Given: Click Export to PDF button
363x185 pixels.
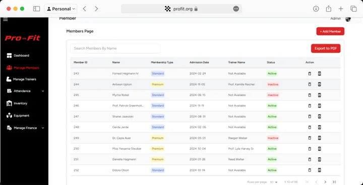Looking at the screenshot, I should point(326,48).
